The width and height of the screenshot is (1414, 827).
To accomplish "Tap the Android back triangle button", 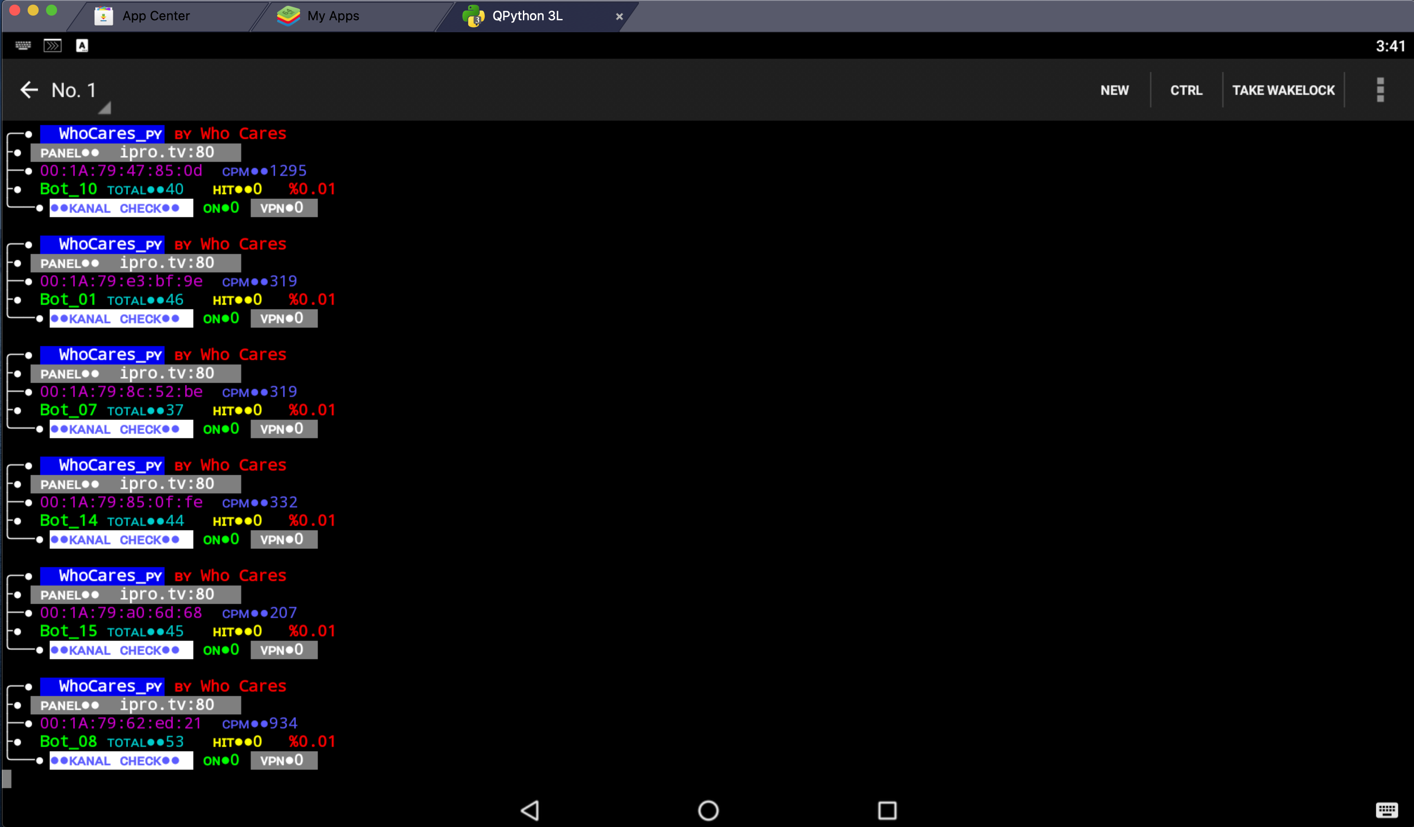I will pos(530,810).
